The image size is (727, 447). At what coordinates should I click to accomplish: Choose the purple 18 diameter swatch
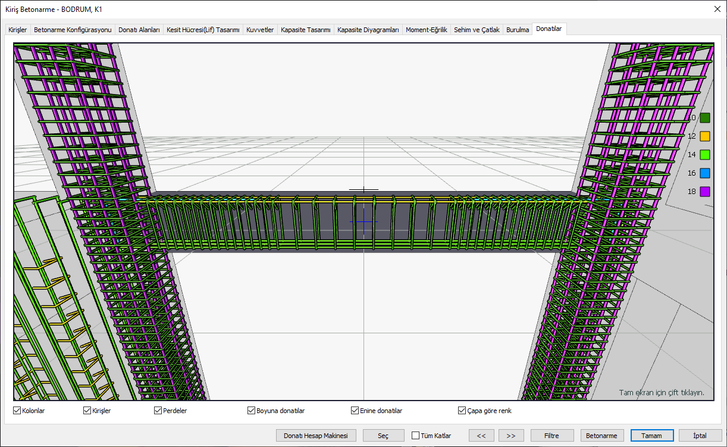[x=705, y=192]
